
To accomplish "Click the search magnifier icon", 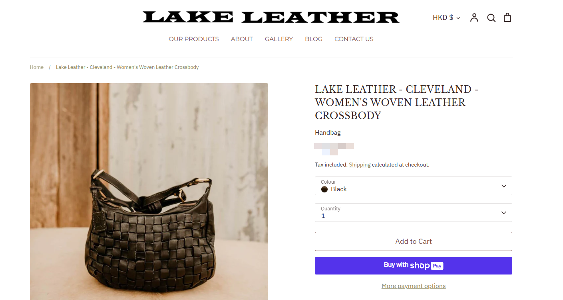I will click(x=491, y=18).
